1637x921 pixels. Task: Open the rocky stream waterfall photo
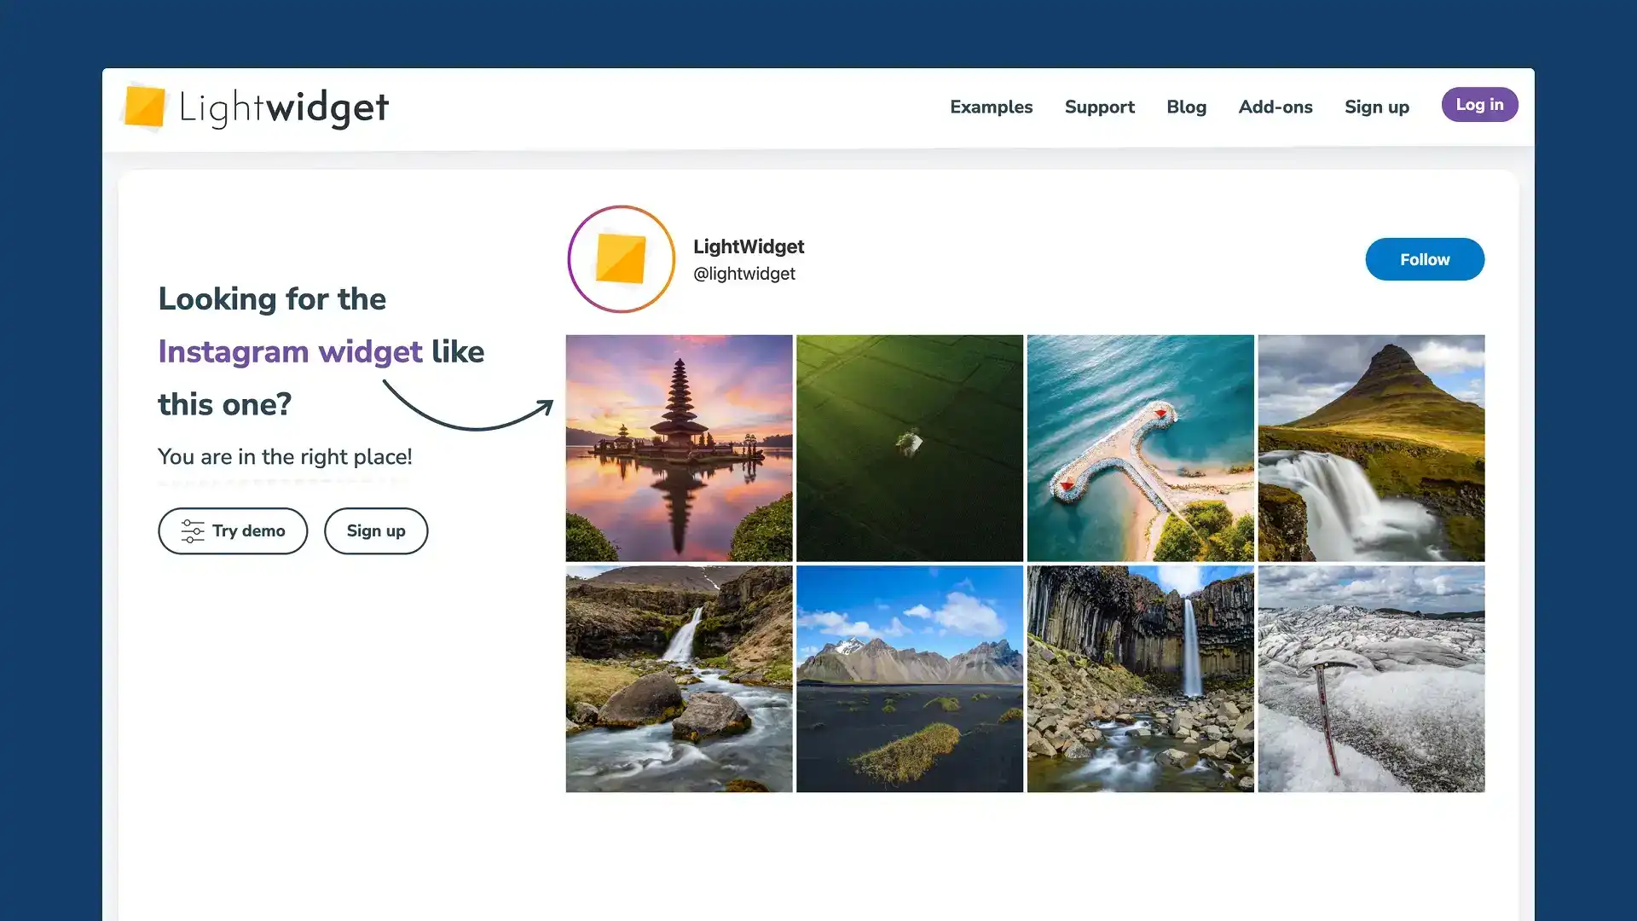click(x=679, y=678)
